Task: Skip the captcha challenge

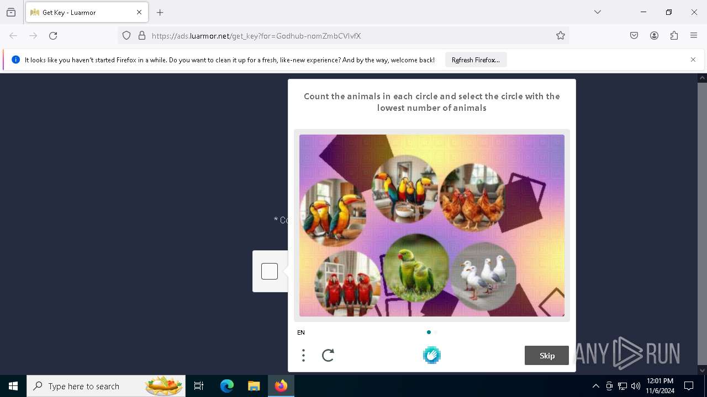Action: tap(547, 356)
